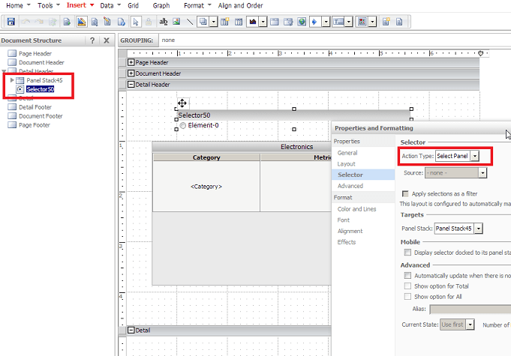Select the line drawing tool

point(190,22)
